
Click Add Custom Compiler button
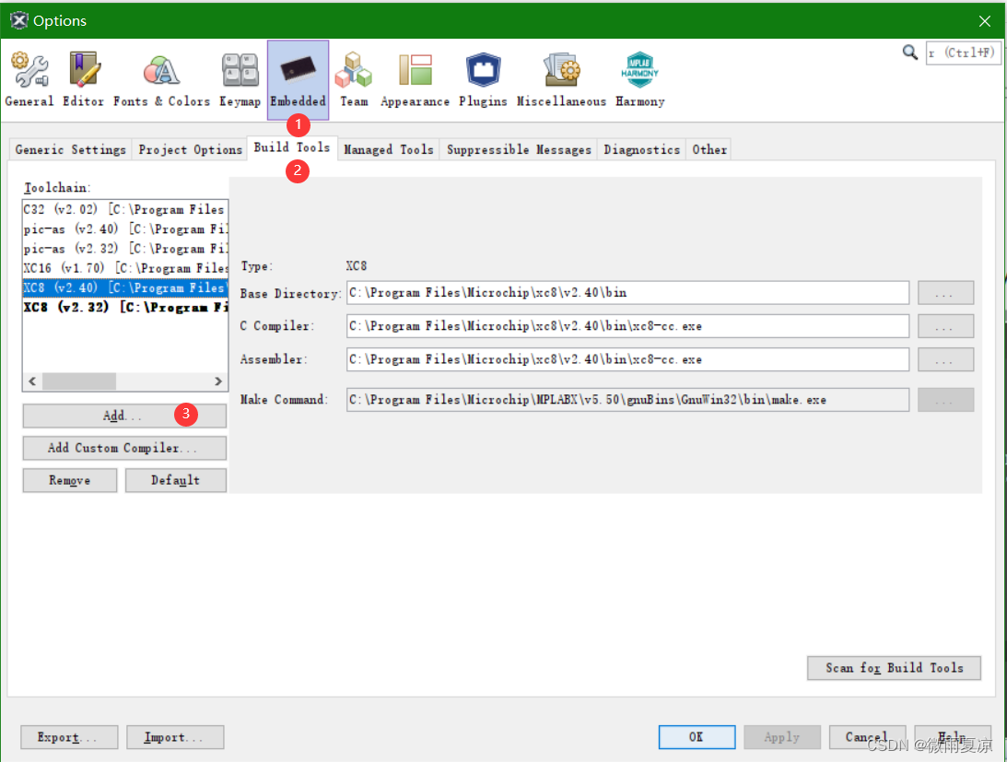[x=124, y=448]
